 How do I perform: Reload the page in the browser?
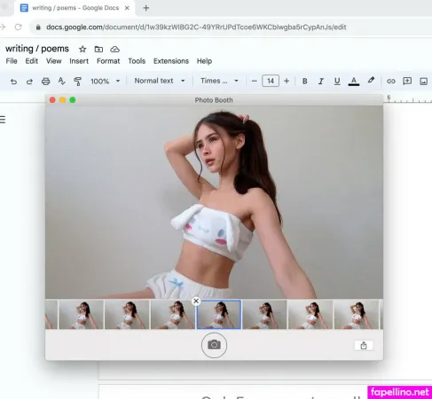19,27
